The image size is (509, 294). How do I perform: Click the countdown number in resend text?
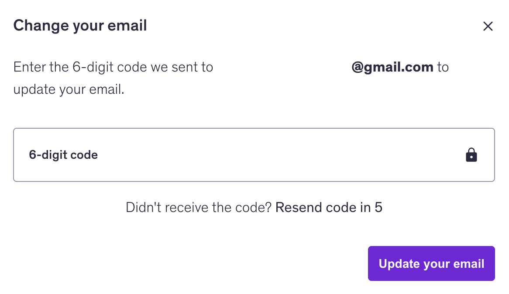[x=378, y=208]
